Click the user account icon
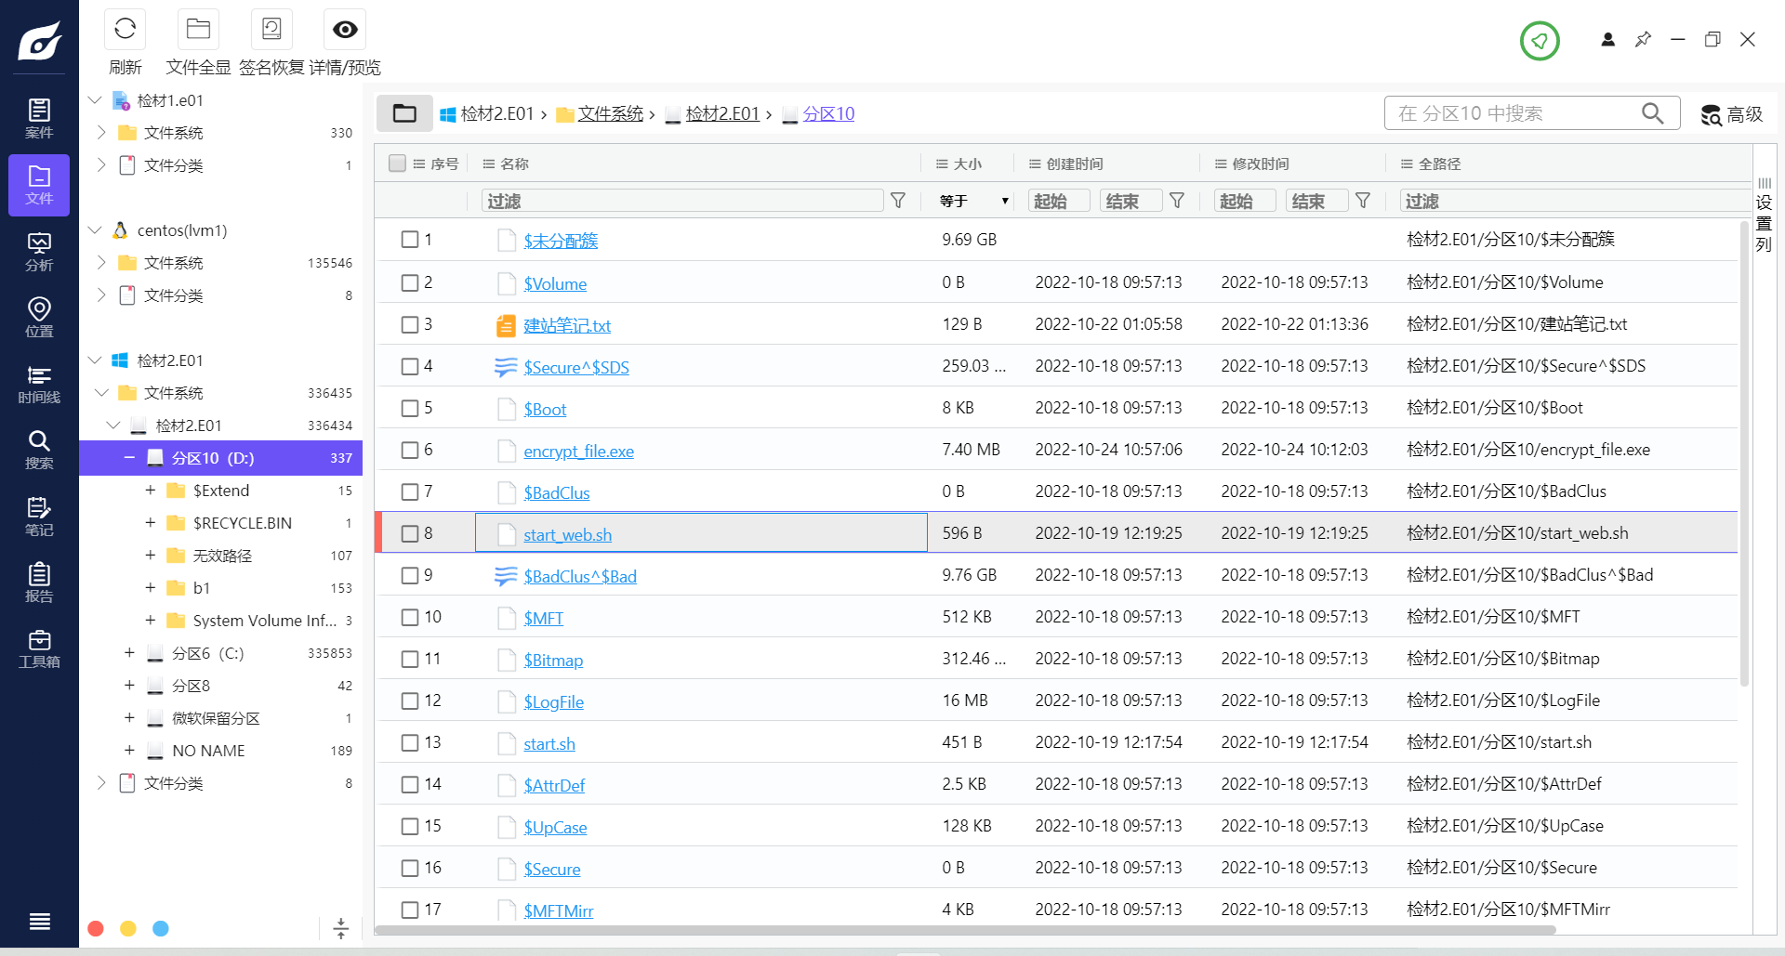 pyautogui.click(x=1607, y=39)
